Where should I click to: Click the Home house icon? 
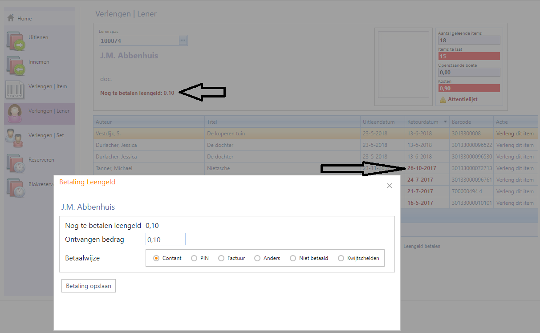tap(11, 18)
